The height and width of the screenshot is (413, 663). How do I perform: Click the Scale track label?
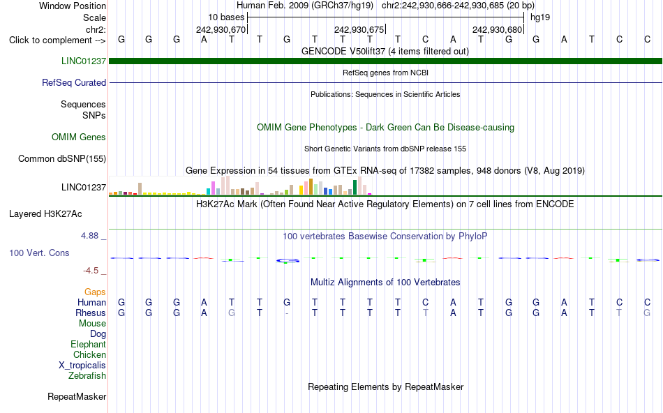pos(94,17)
